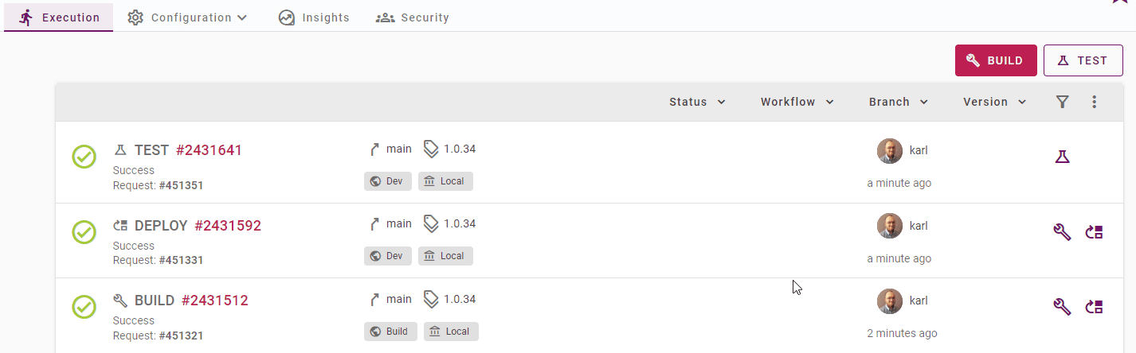This screenshot has width=1136, height=353.
Task: Click the wrench build icon in BUILD row
Action: [1061, 307]
